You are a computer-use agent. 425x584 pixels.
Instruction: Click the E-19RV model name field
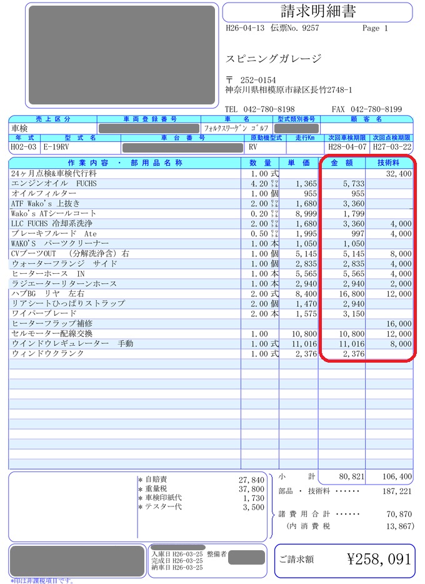coord(81,147)
